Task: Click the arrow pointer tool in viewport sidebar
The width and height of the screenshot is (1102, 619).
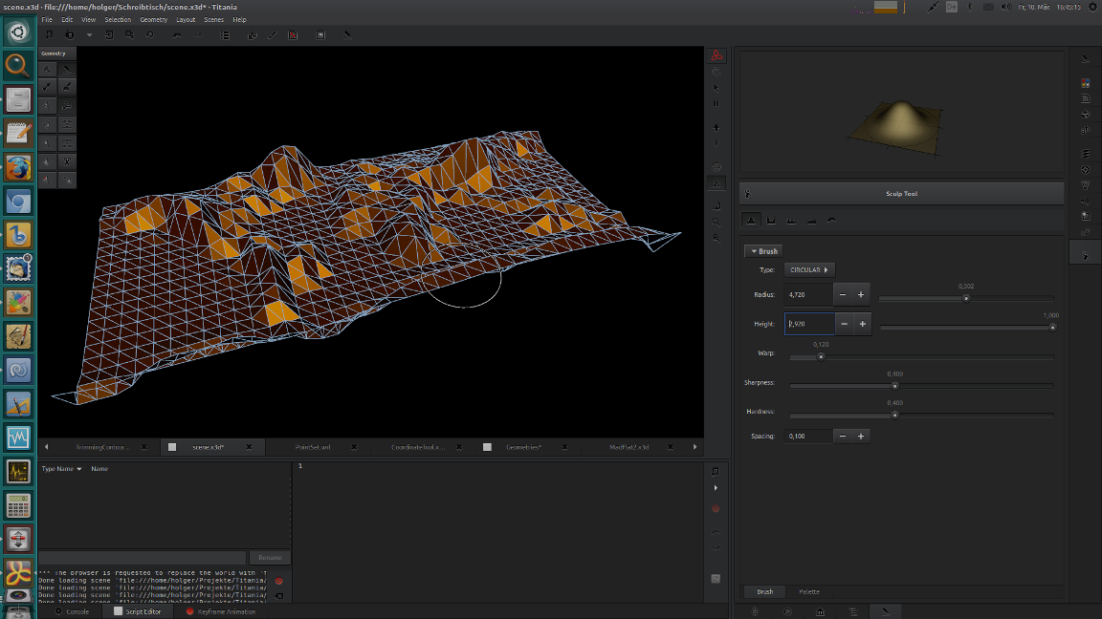Action: coord(716,88)
